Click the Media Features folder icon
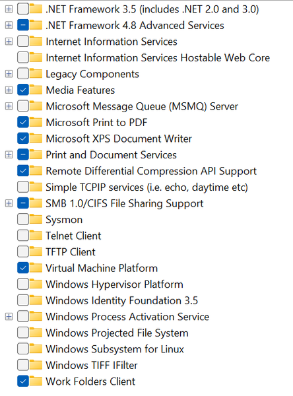This screenshot has height=396, width=293. point(36,90)
